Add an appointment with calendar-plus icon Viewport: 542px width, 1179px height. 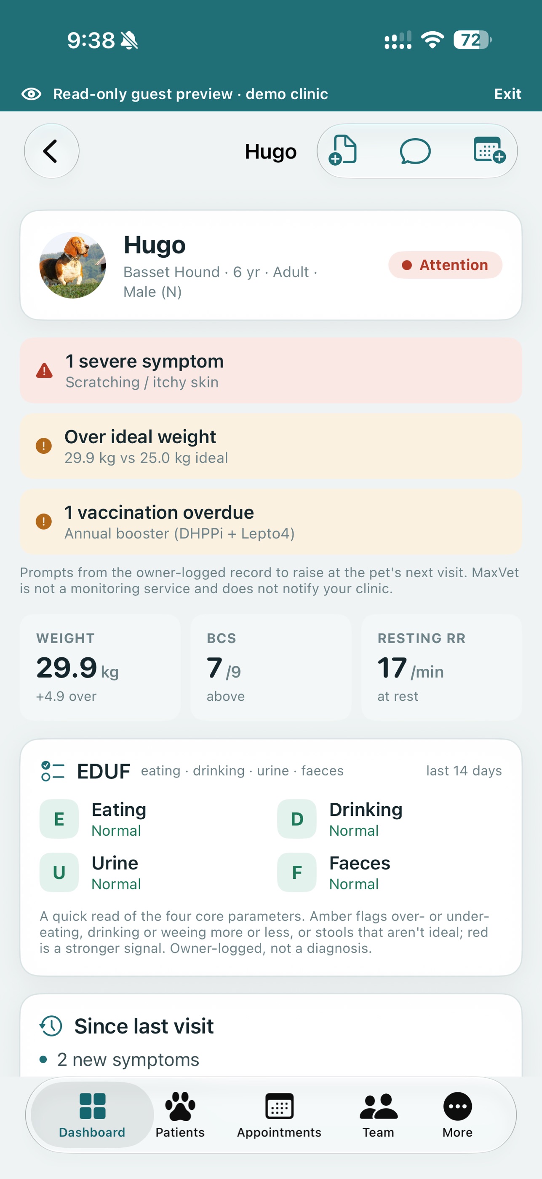489,150
